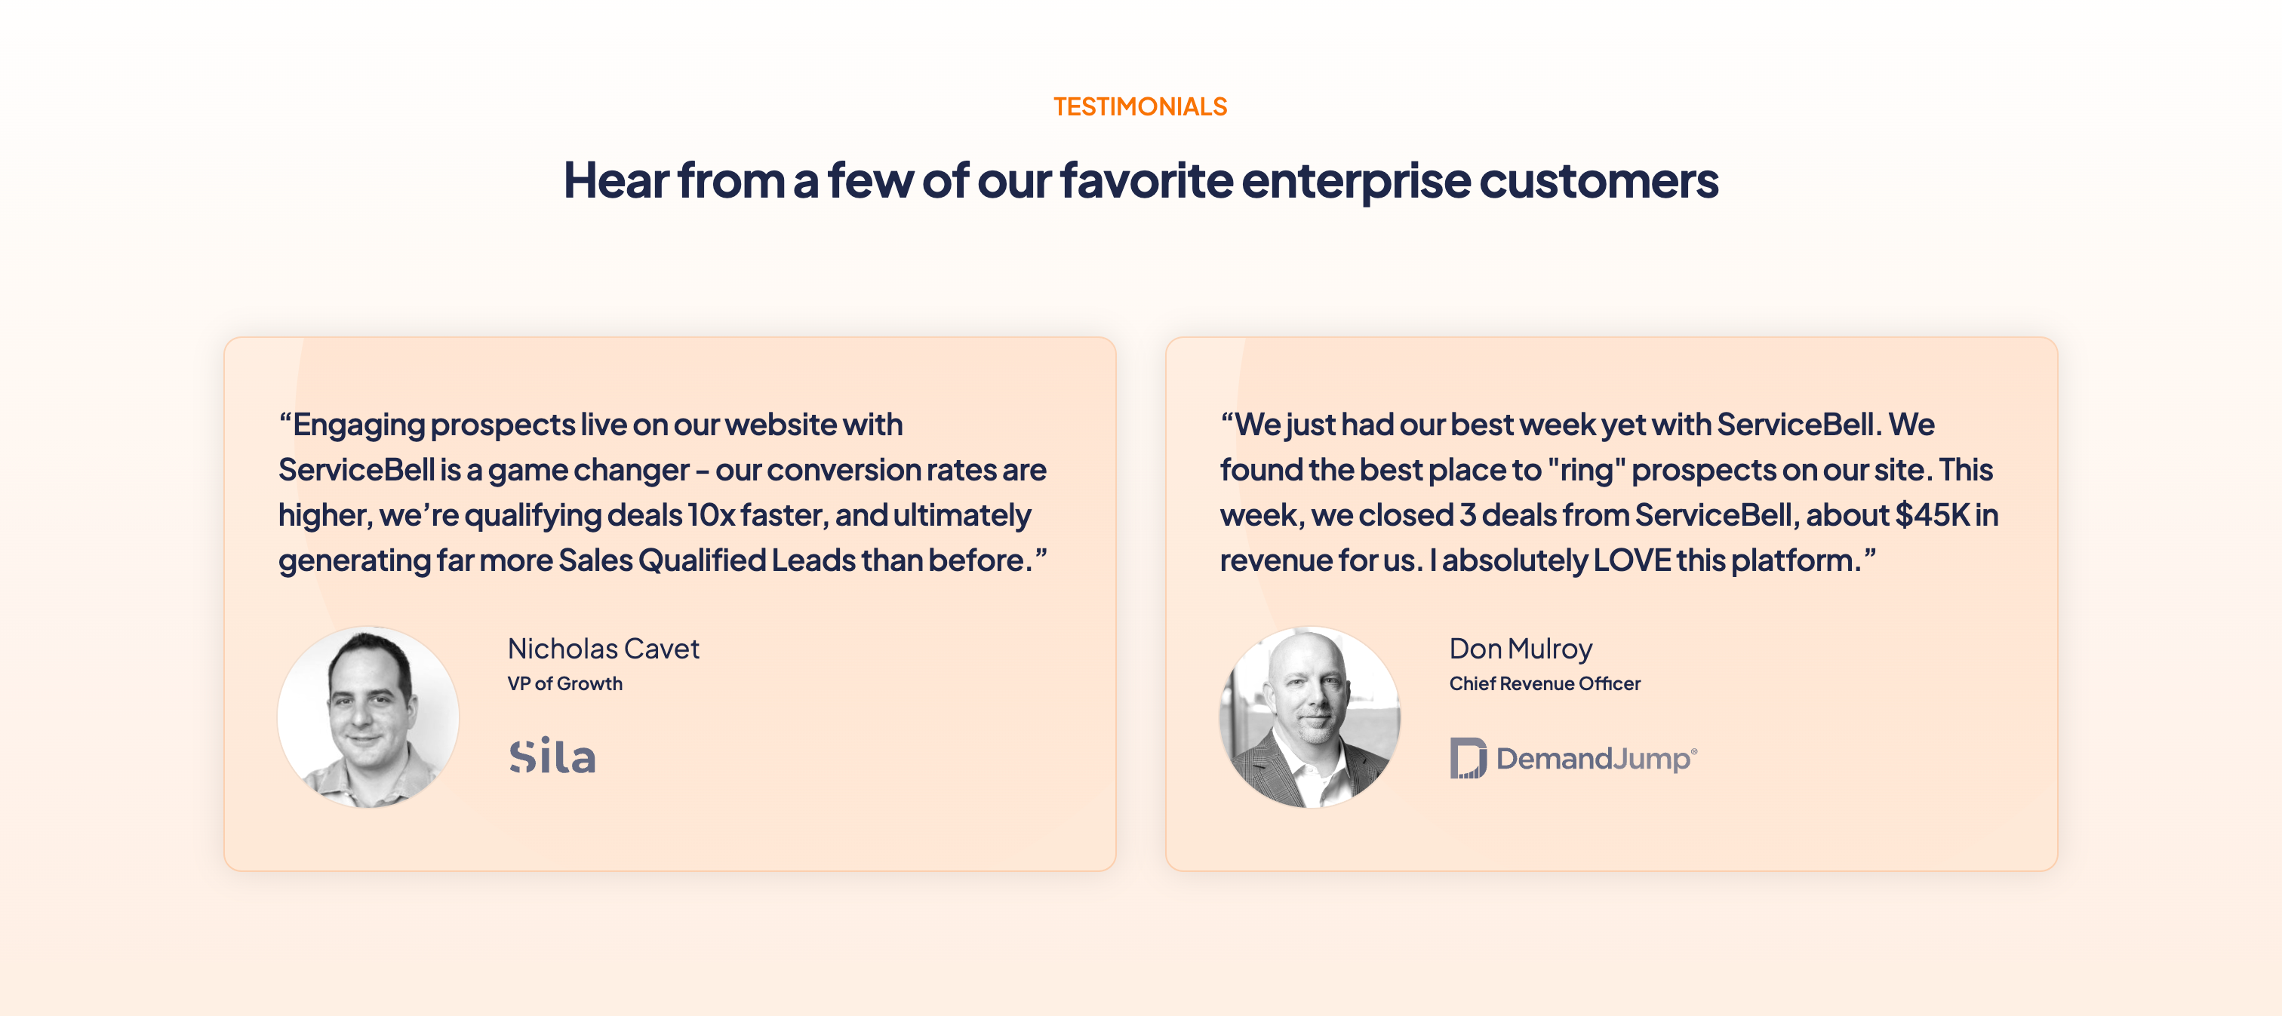Click the DemandJump wordmark text
2282x1016 pixels.
pos(1592,759)
